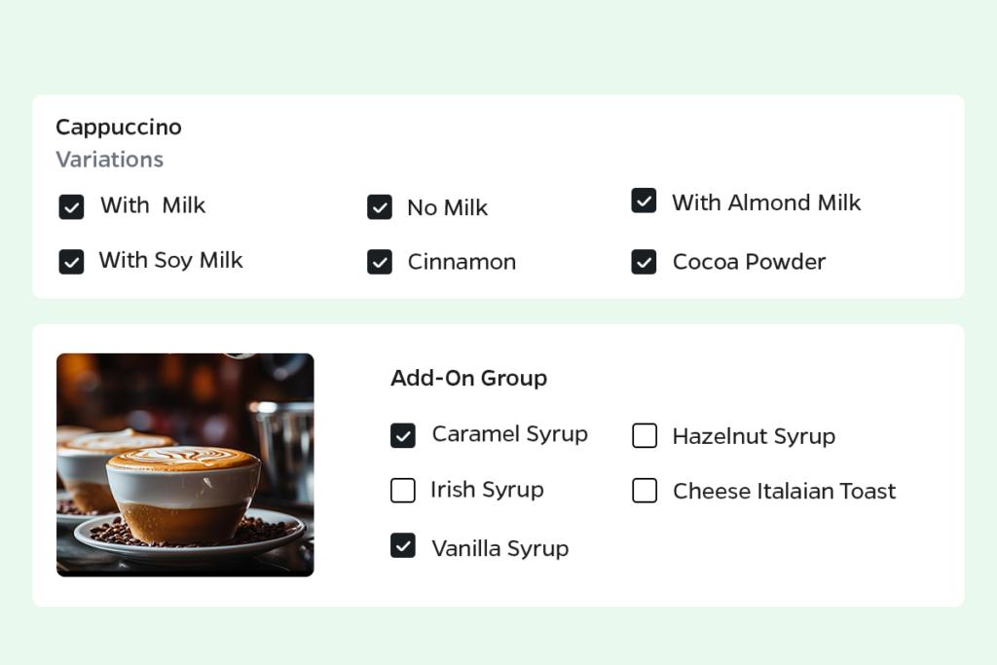Uncheck the With Milk checkbox
This screenshot has height=665, width=997.
pos(71,206)
